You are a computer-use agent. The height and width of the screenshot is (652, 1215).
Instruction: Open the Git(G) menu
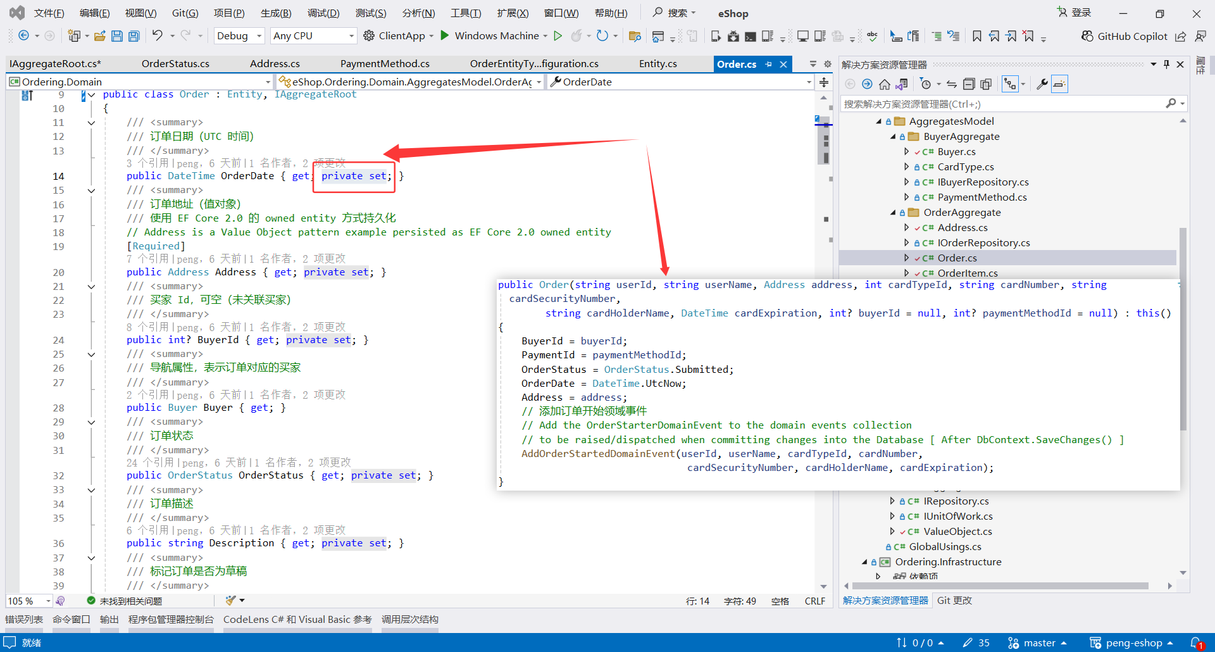tap(185, 13)
